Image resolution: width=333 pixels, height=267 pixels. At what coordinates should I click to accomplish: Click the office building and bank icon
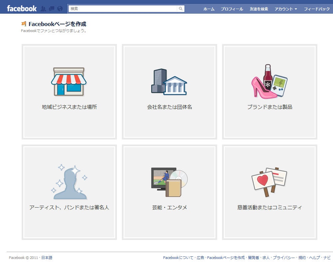(169, 82)
